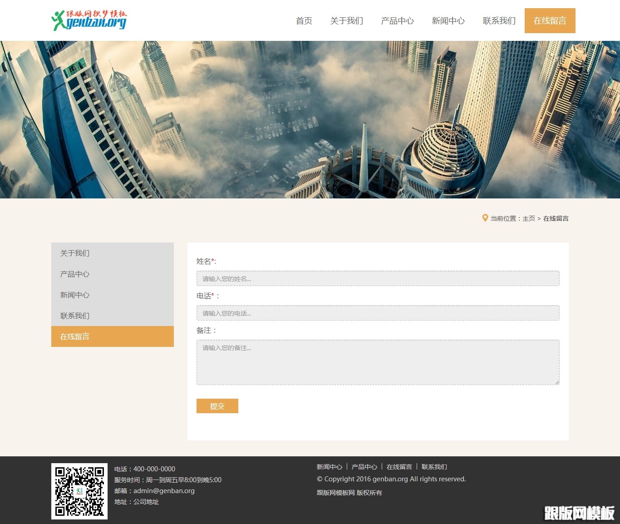This screenshot has height=524, width=620.
Task: Select 在线留言 in the left sidebar
Action: coord(113,336)
